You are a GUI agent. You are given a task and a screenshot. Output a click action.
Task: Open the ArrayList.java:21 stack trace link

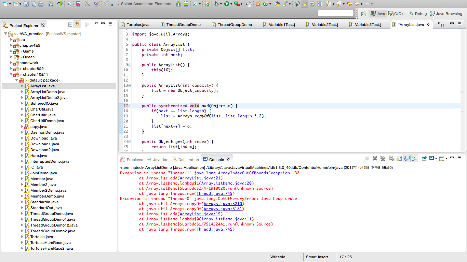(200, 178)
